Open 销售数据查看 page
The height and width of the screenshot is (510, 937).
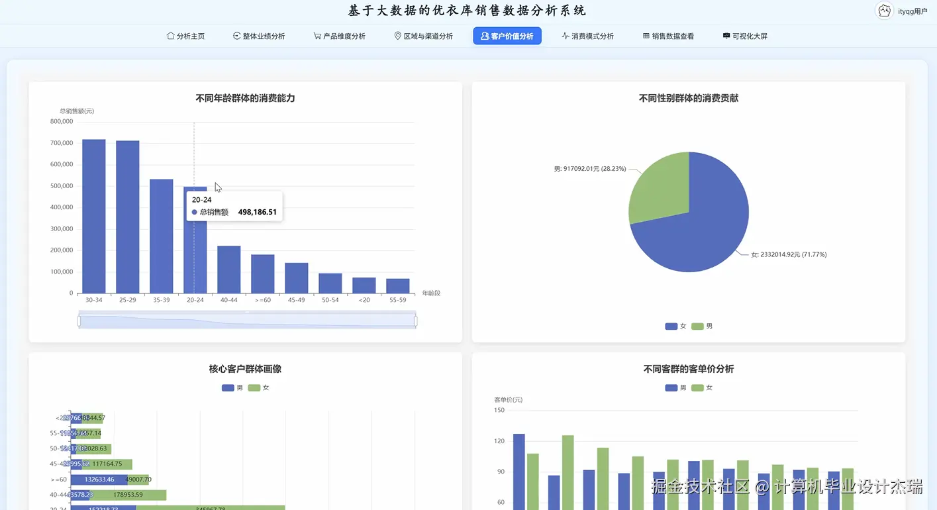tap(669, 36)
